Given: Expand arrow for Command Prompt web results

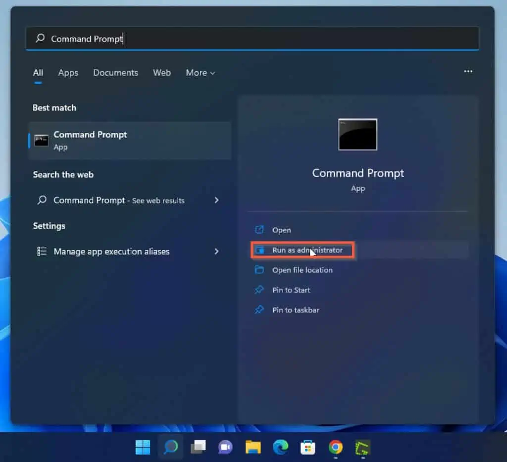Looking at the screenshot, I should (216, 200).
